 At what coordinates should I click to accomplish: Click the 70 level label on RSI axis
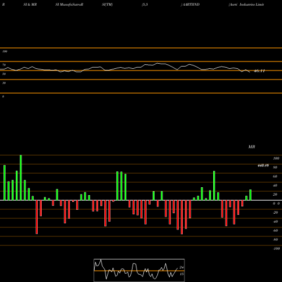4,65
